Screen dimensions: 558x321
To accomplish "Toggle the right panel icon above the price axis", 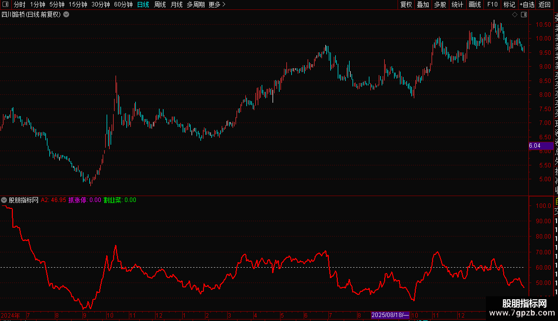I will click(x=524, y=15).
